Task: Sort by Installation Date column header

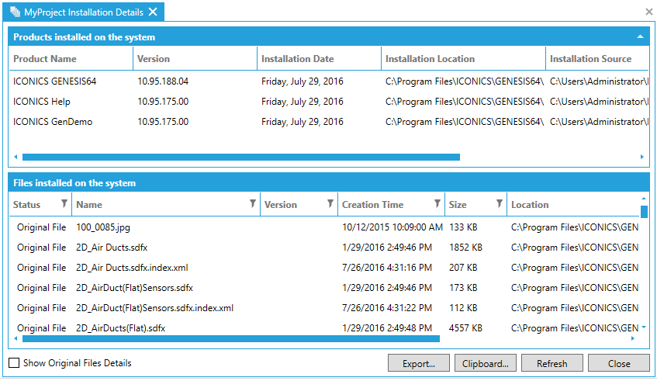Action: (x=298, y=58)
